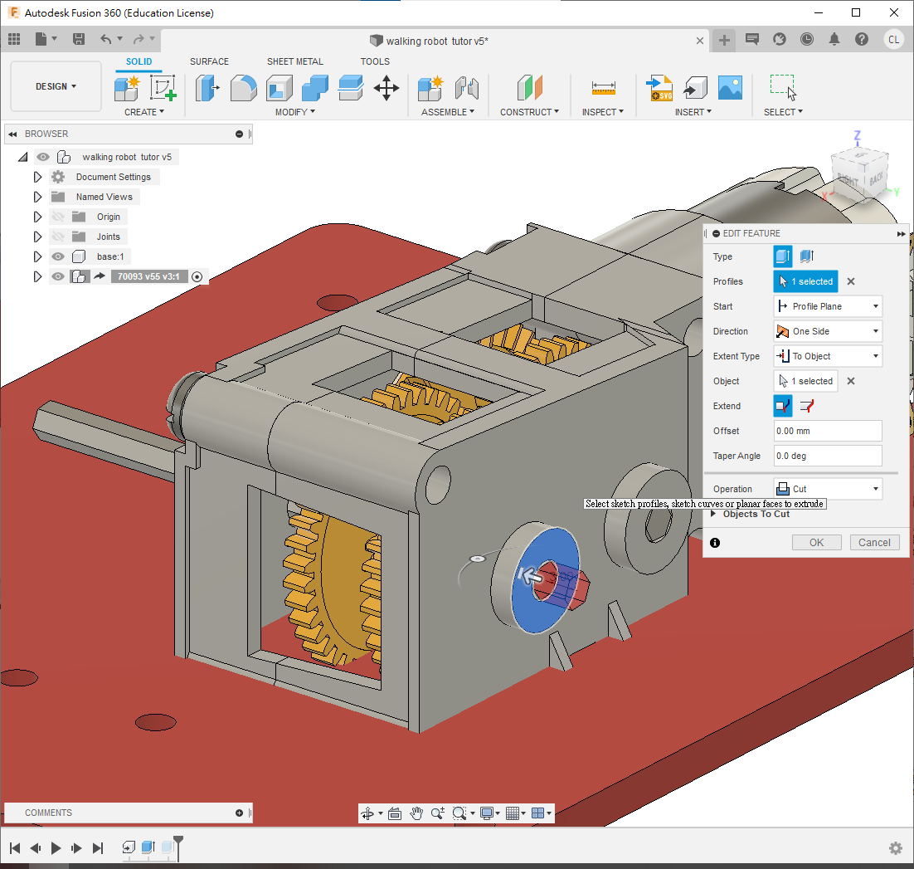Click the Move/Copy tool in Modify
Screen dimensions: 914x869
(387, 88)
